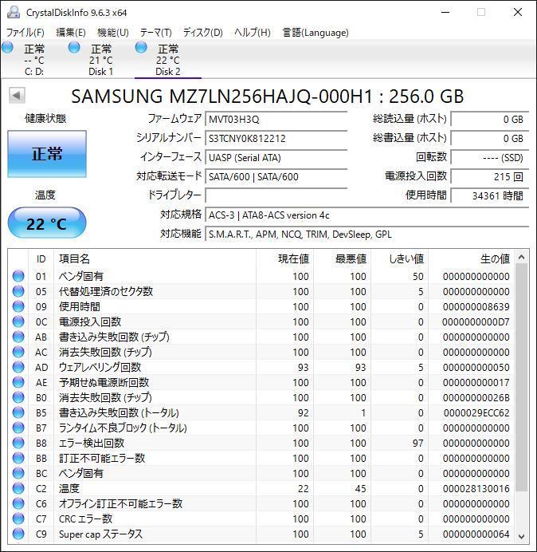Select the Disk 2 tab
The image size is (537, 552).
click(x=168, y=60)
